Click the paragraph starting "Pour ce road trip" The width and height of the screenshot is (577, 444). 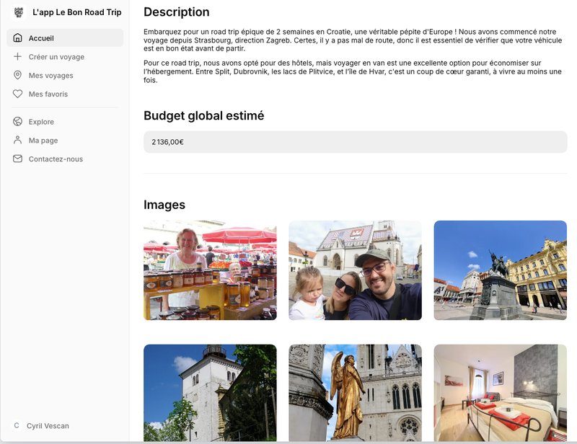(353, 71)
